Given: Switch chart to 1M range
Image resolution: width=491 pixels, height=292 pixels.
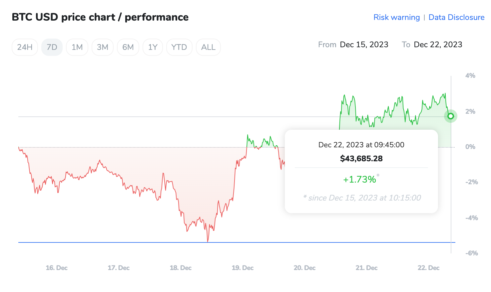Looking at the screenshot, I should click(77, 47).
